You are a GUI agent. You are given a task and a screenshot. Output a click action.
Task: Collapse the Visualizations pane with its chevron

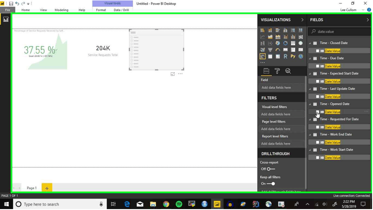[303, 20]
